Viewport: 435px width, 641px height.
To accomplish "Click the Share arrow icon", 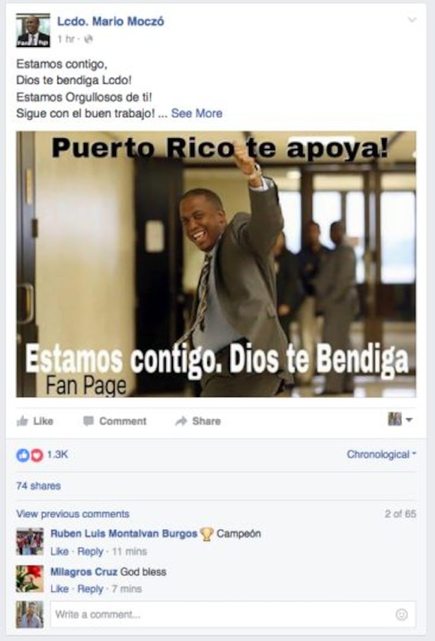I will point(181,421).
